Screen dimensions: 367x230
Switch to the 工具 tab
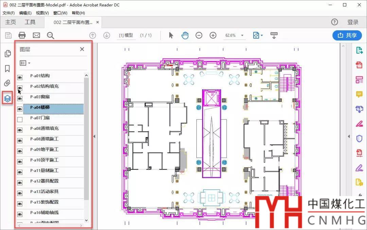point(30,22)
